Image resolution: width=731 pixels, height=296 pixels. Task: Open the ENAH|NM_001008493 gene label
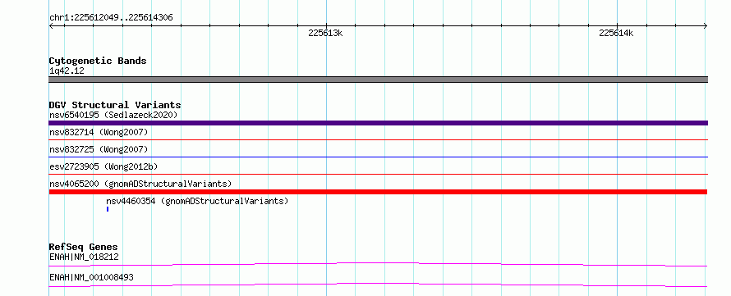[91, 277]
